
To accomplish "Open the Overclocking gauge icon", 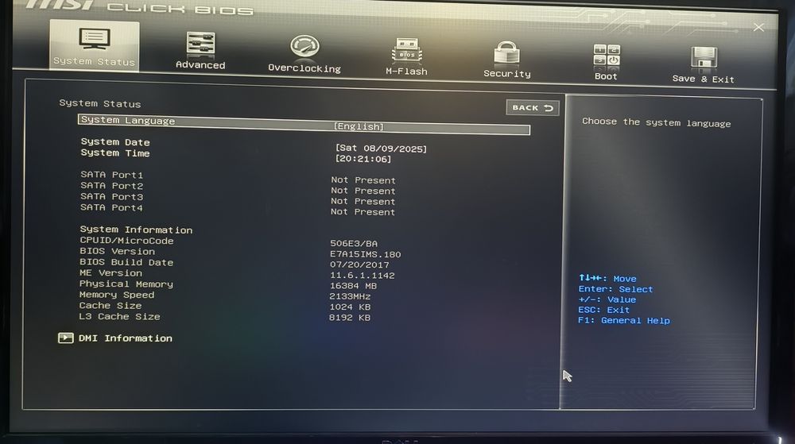I will (x=304, y=47).
